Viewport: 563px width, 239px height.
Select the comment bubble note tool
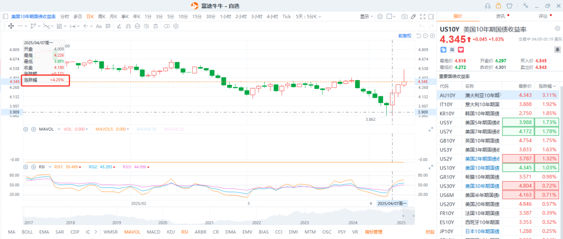pos(108,26)
